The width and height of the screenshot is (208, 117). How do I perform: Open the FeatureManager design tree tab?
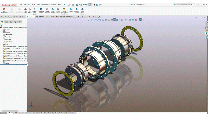(2, 22)
